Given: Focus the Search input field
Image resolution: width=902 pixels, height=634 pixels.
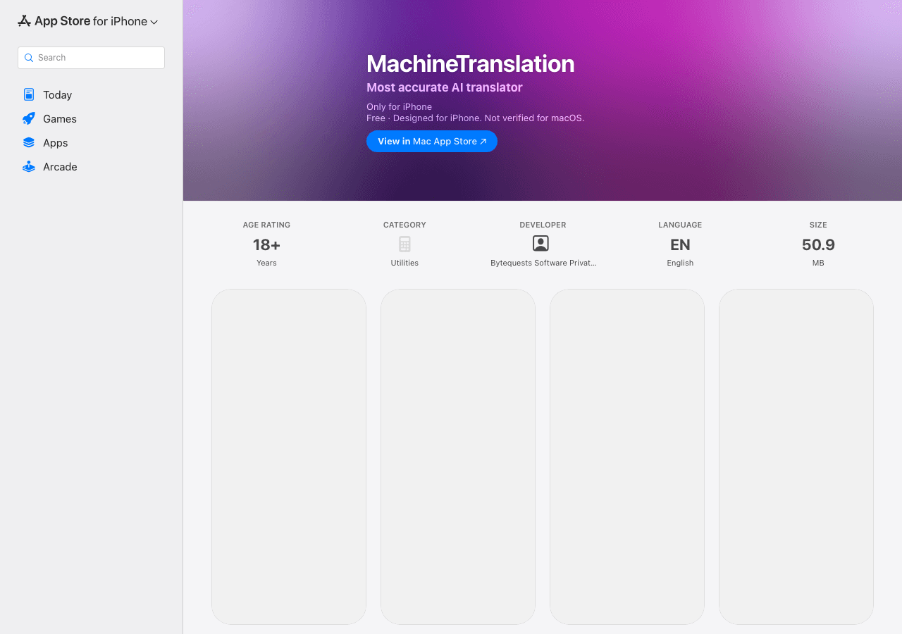Looking at the screenshot, I should click(91, 58).
